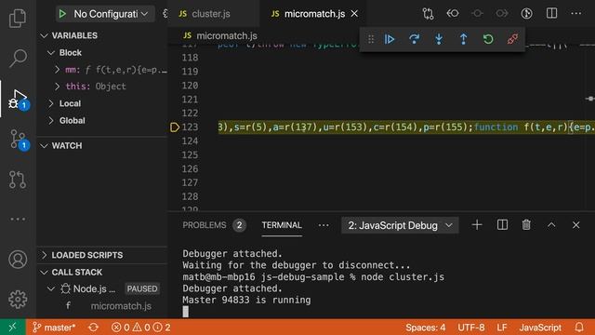This screenshot has width=595, height=335.
Task: Select the micromatch.js editor tab
Action: tap(314, 14)
